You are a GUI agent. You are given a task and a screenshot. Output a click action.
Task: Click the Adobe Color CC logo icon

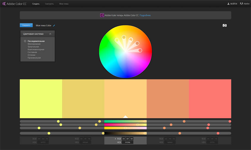pos(4,4)
